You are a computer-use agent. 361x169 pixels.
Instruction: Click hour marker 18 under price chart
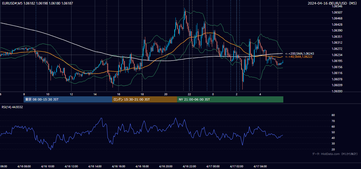pos(142,94)
